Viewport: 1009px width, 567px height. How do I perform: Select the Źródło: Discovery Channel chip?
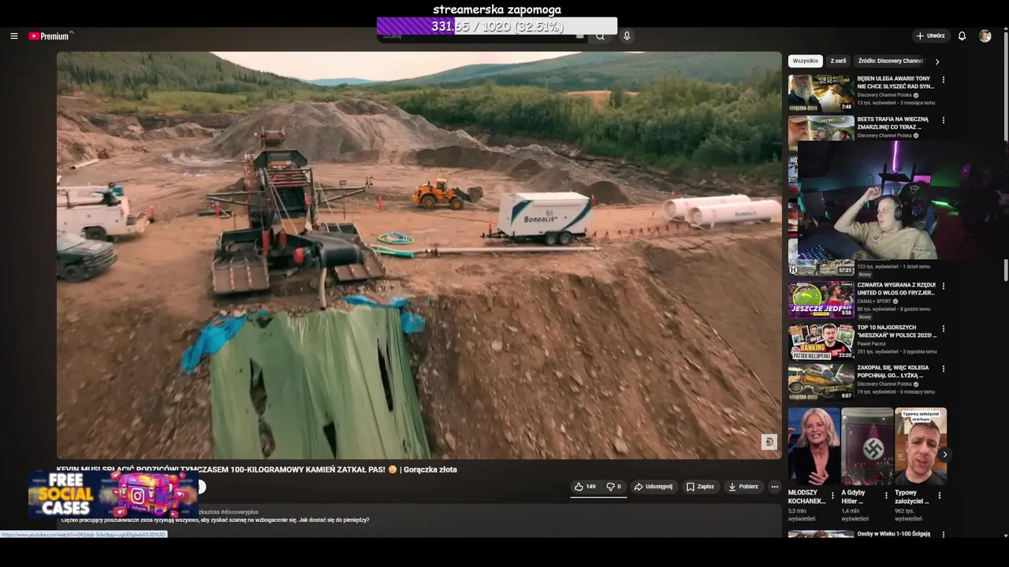[891, 61]
